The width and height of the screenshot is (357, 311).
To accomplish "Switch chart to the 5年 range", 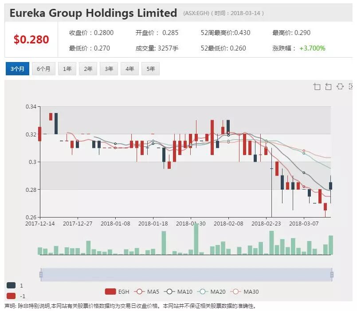I will coord(150,69).
